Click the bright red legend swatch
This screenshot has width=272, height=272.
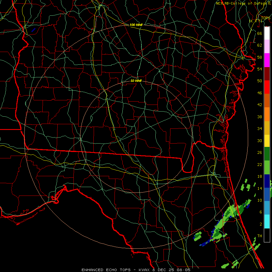pyautogui.click(x=267, y=87)
